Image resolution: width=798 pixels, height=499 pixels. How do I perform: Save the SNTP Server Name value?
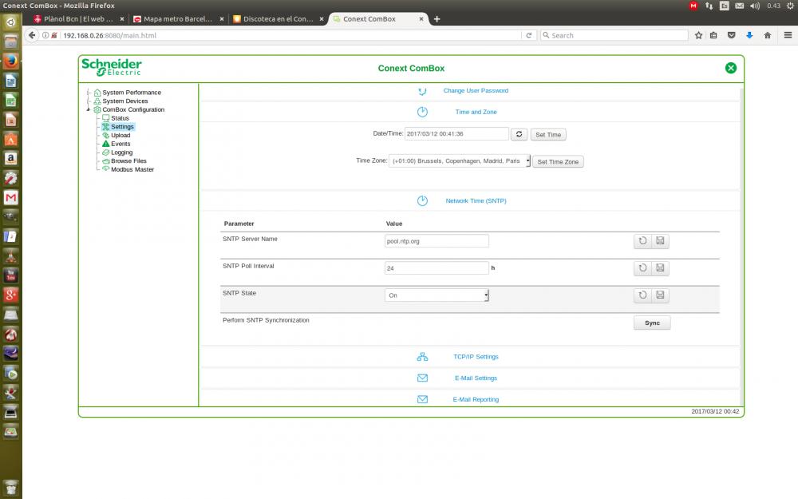(660, 241)
